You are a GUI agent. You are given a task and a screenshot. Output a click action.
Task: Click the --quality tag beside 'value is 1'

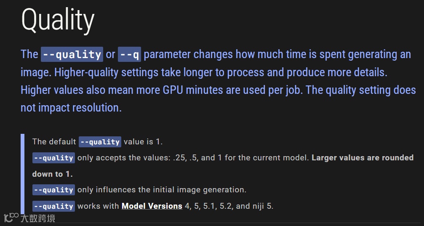pos(100,142)
